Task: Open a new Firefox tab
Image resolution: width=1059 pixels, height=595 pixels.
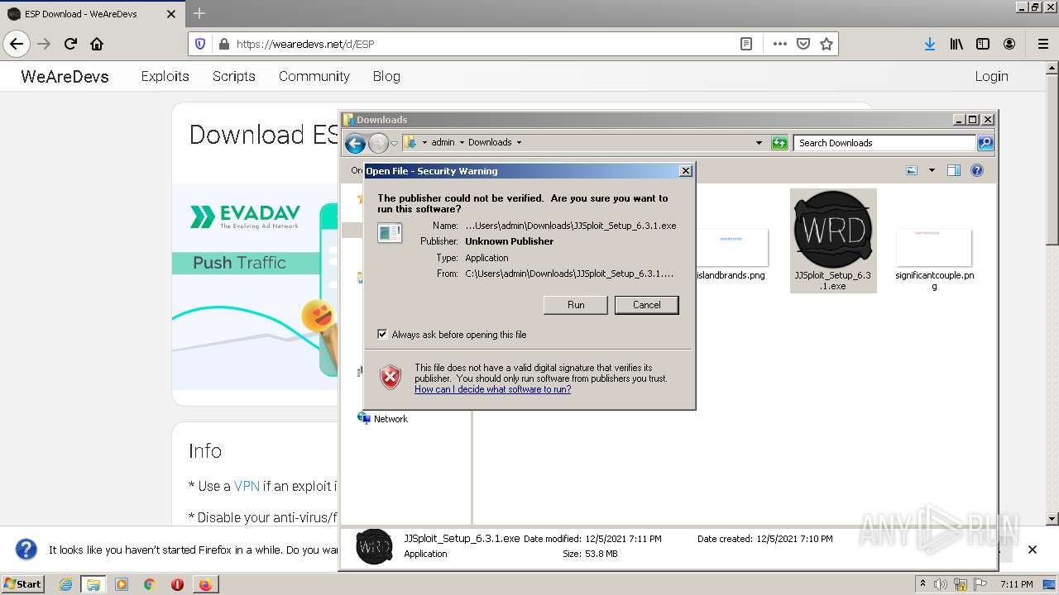Action: 199,13
